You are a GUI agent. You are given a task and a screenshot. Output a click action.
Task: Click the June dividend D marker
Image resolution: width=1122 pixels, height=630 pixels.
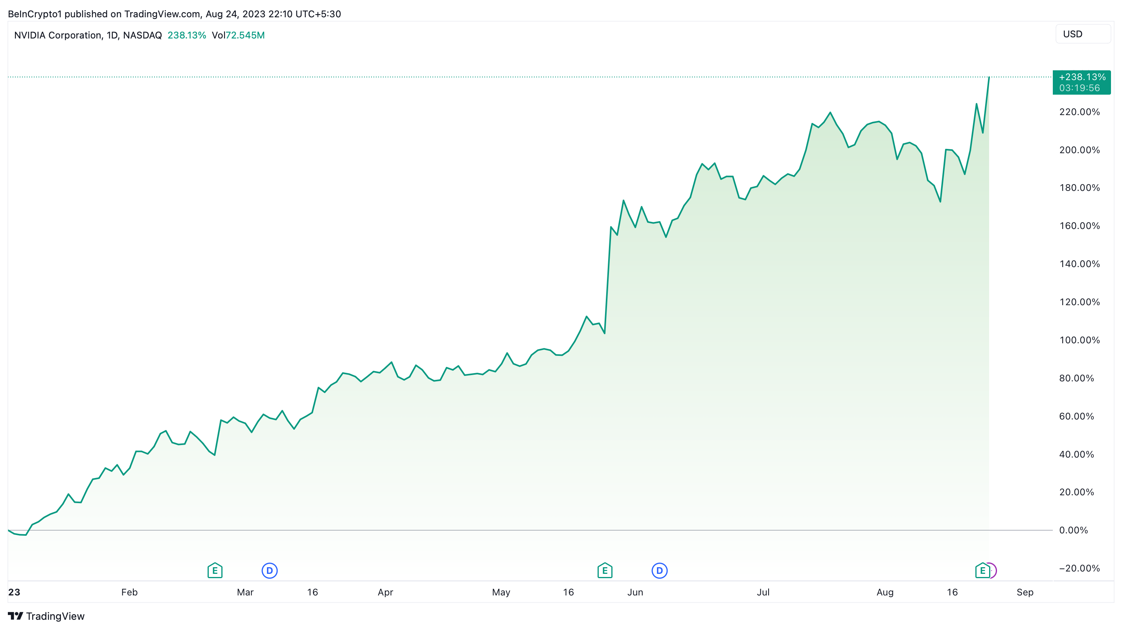(659, 570)
